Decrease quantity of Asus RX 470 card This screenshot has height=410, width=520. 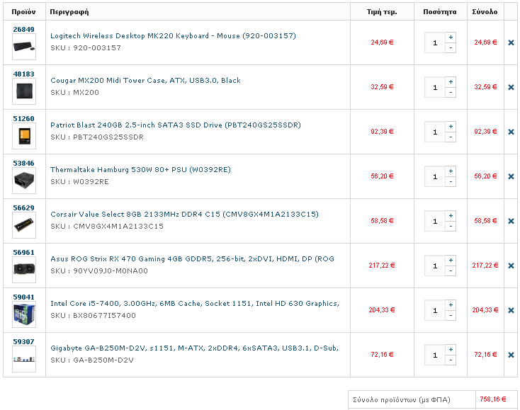point(451,271)
